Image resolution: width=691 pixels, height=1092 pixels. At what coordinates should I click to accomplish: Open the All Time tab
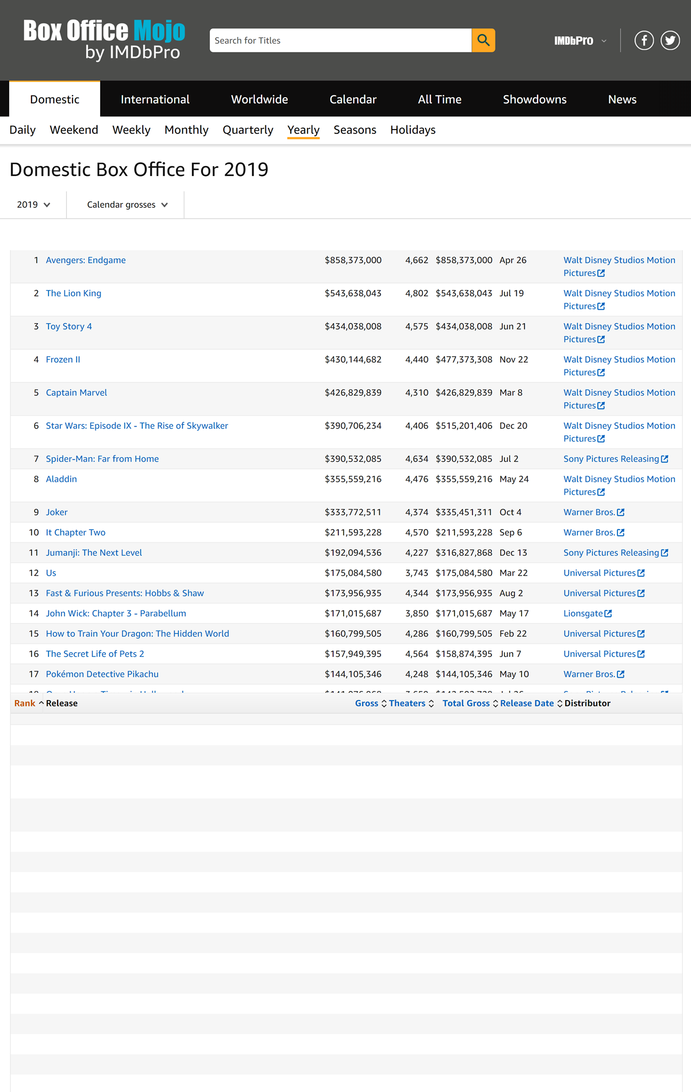click(440, 99)
